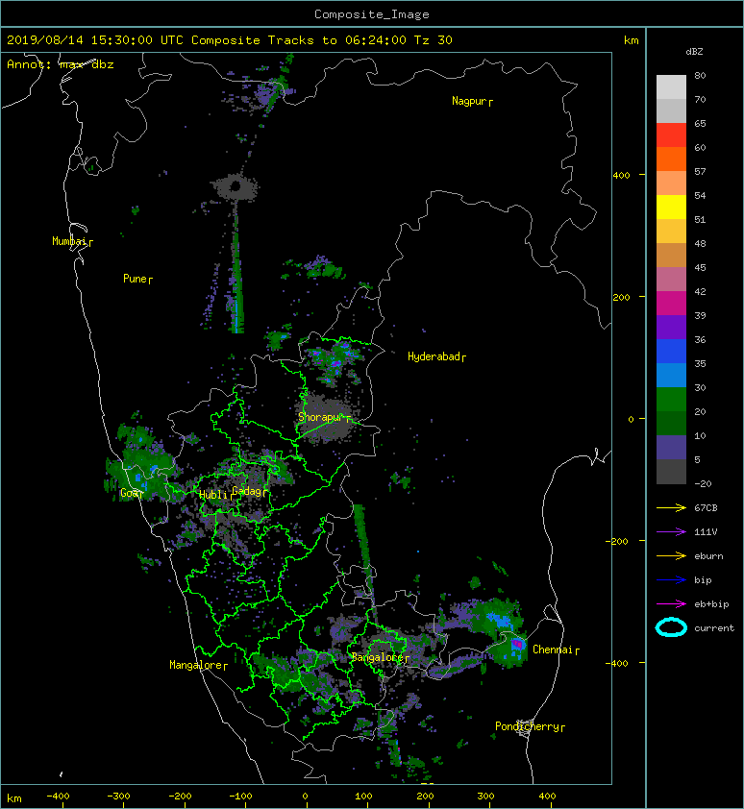Select the blue 36 dBZ color swatch
This screenshot has height=809, width=744.
[x=671, y=352]
